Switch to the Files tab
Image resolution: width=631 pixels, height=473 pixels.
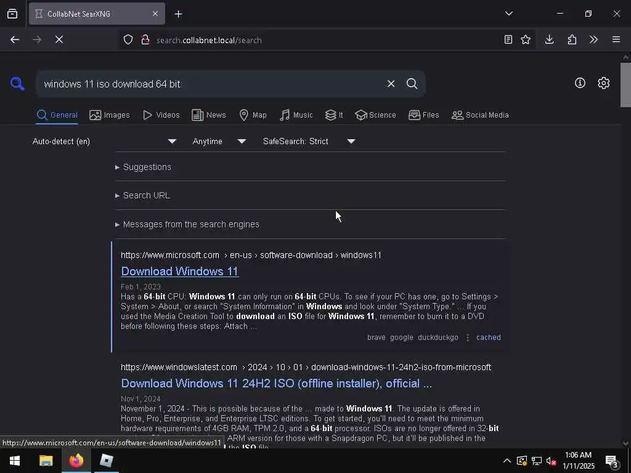click(423, 115)
